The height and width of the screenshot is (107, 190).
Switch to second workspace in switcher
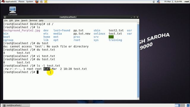tap(183, 105)
